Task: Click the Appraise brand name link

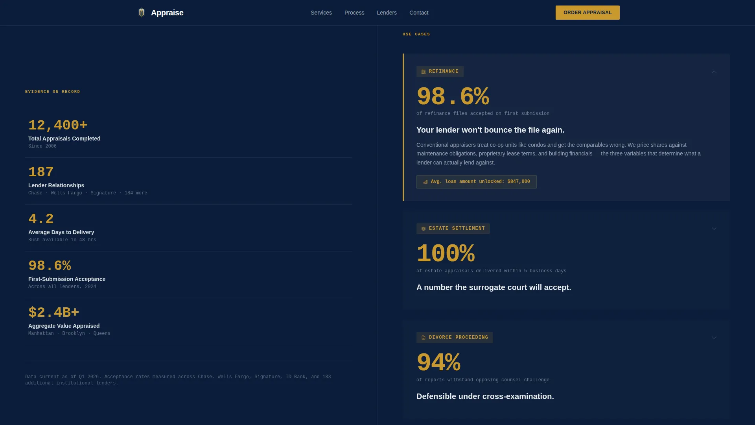Action: (x=167, y=13)
